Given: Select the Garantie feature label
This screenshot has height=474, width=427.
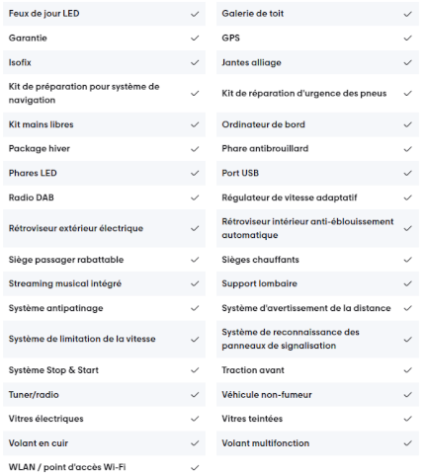Looking at the screenshot, I should pos(28,39).
